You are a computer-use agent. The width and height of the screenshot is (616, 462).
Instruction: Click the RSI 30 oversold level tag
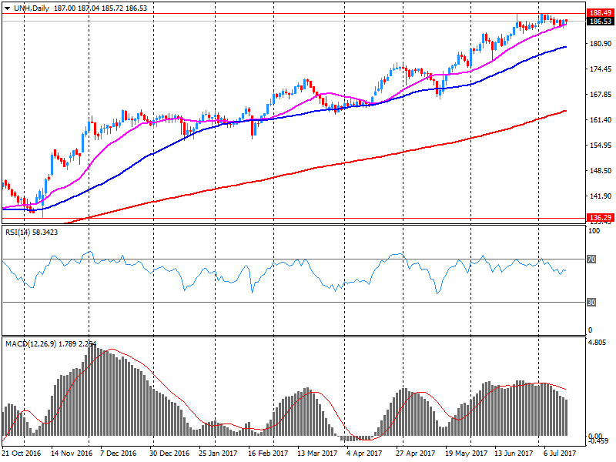point(591,302)
